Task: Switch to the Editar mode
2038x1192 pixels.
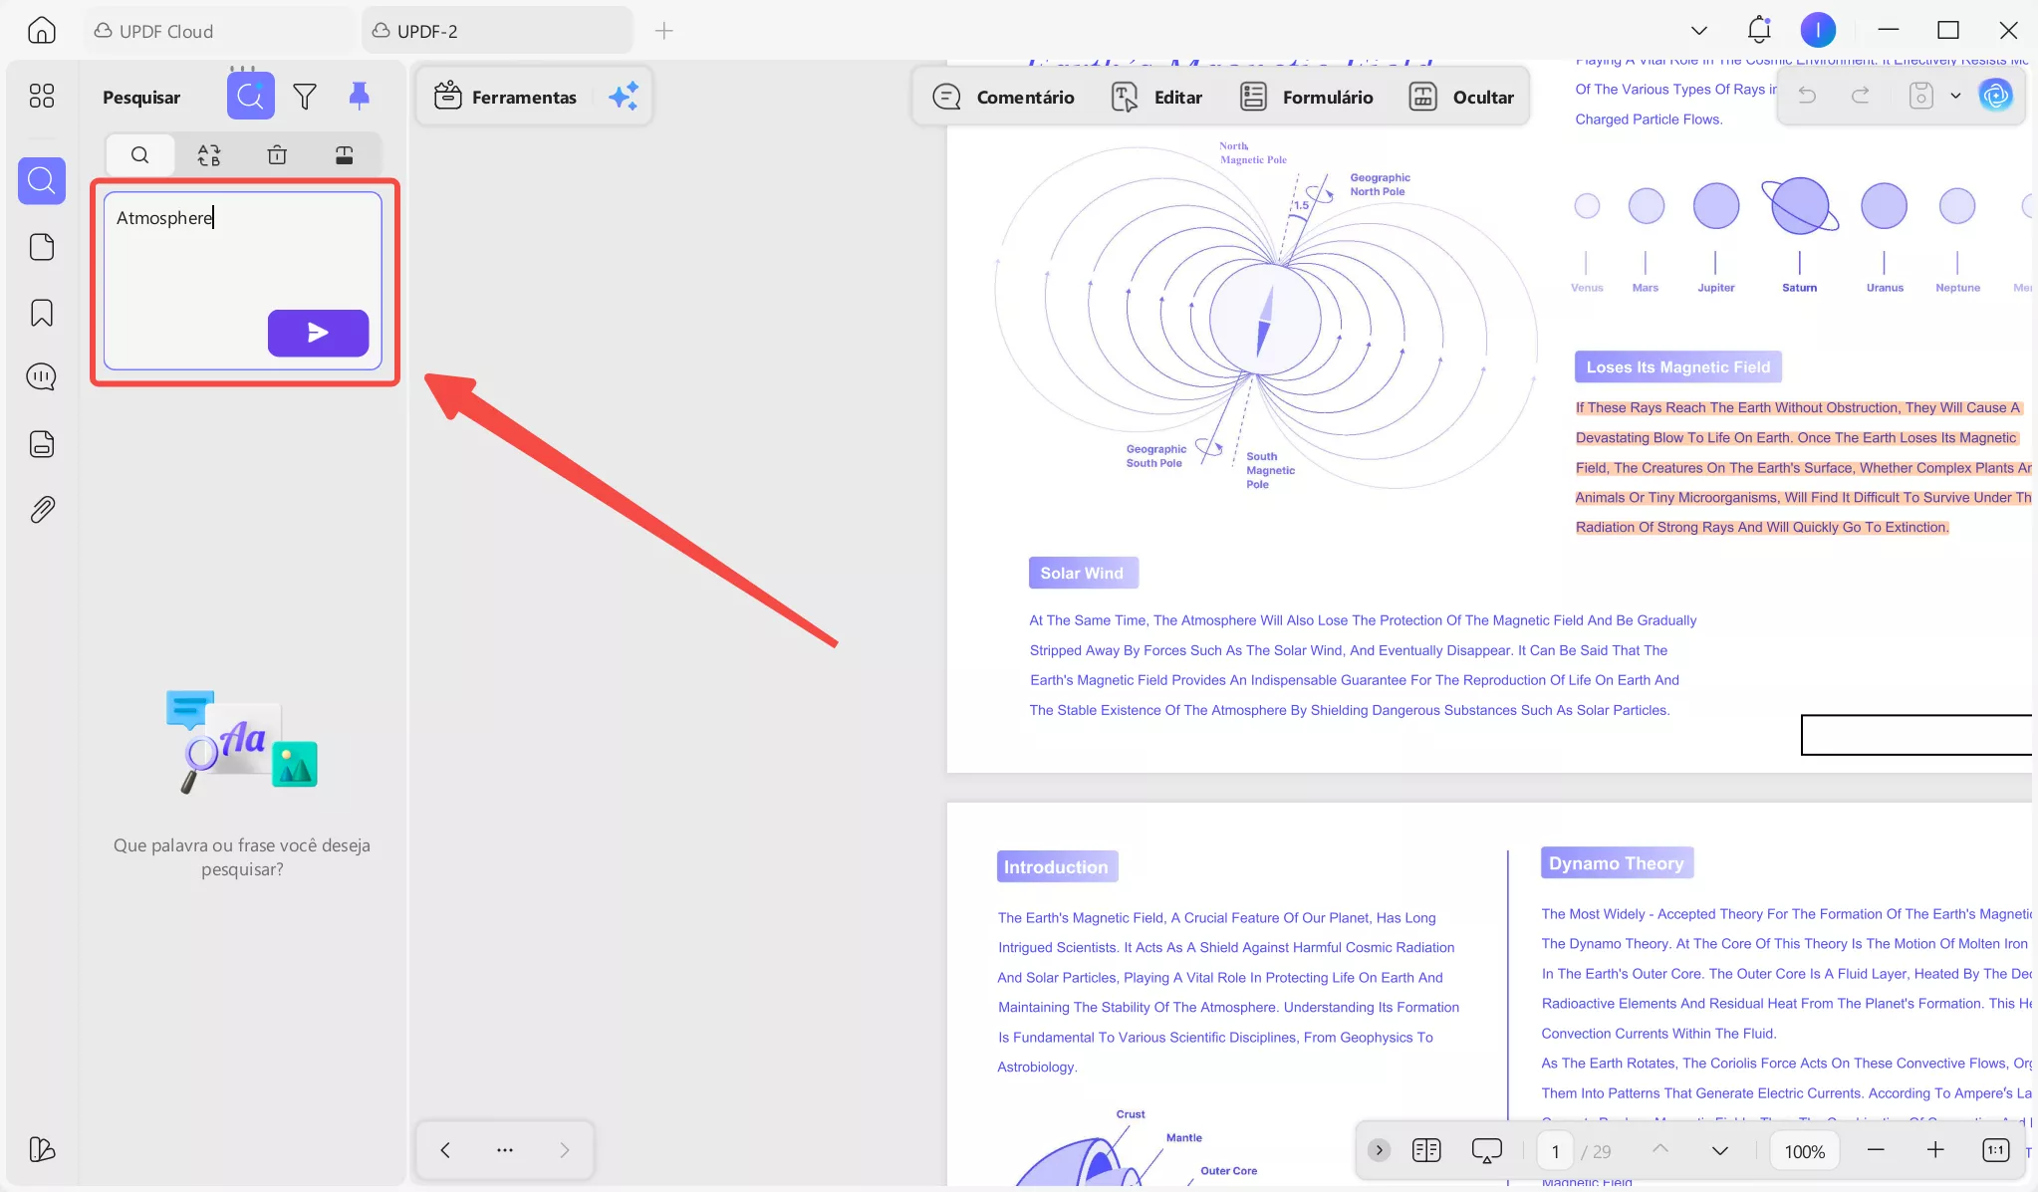Action: [1157, 97]
